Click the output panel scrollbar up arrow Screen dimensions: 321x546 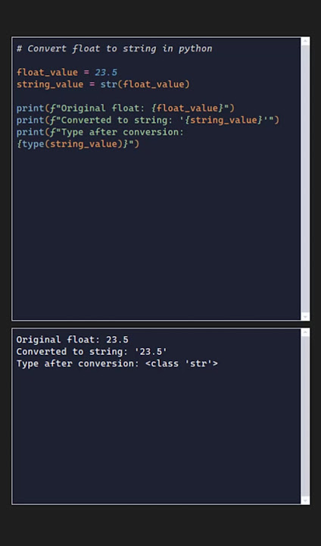[x=305, y=333]
